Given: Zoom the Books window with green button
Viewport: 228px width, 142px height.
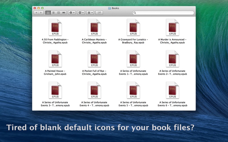Looking at the screenshot, I should (42, 8).
